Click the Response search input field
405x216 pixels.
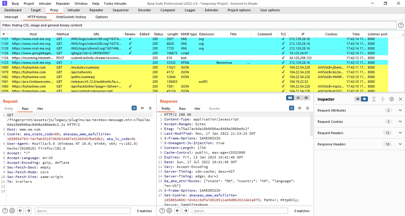click(240, 211)
